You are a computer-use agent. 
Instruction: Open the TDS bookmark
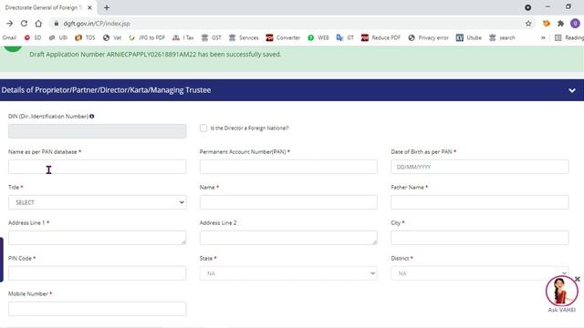[x=85, y=37]
